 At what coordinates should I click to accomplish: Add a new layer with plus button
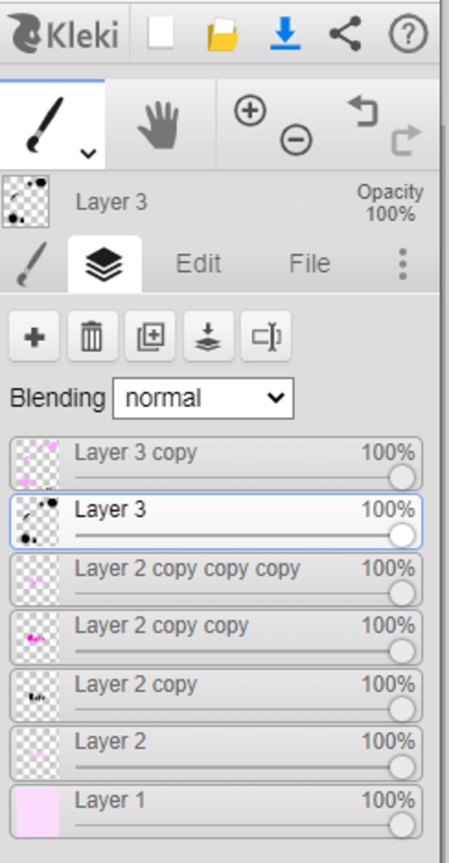click(x=34, y=337)
